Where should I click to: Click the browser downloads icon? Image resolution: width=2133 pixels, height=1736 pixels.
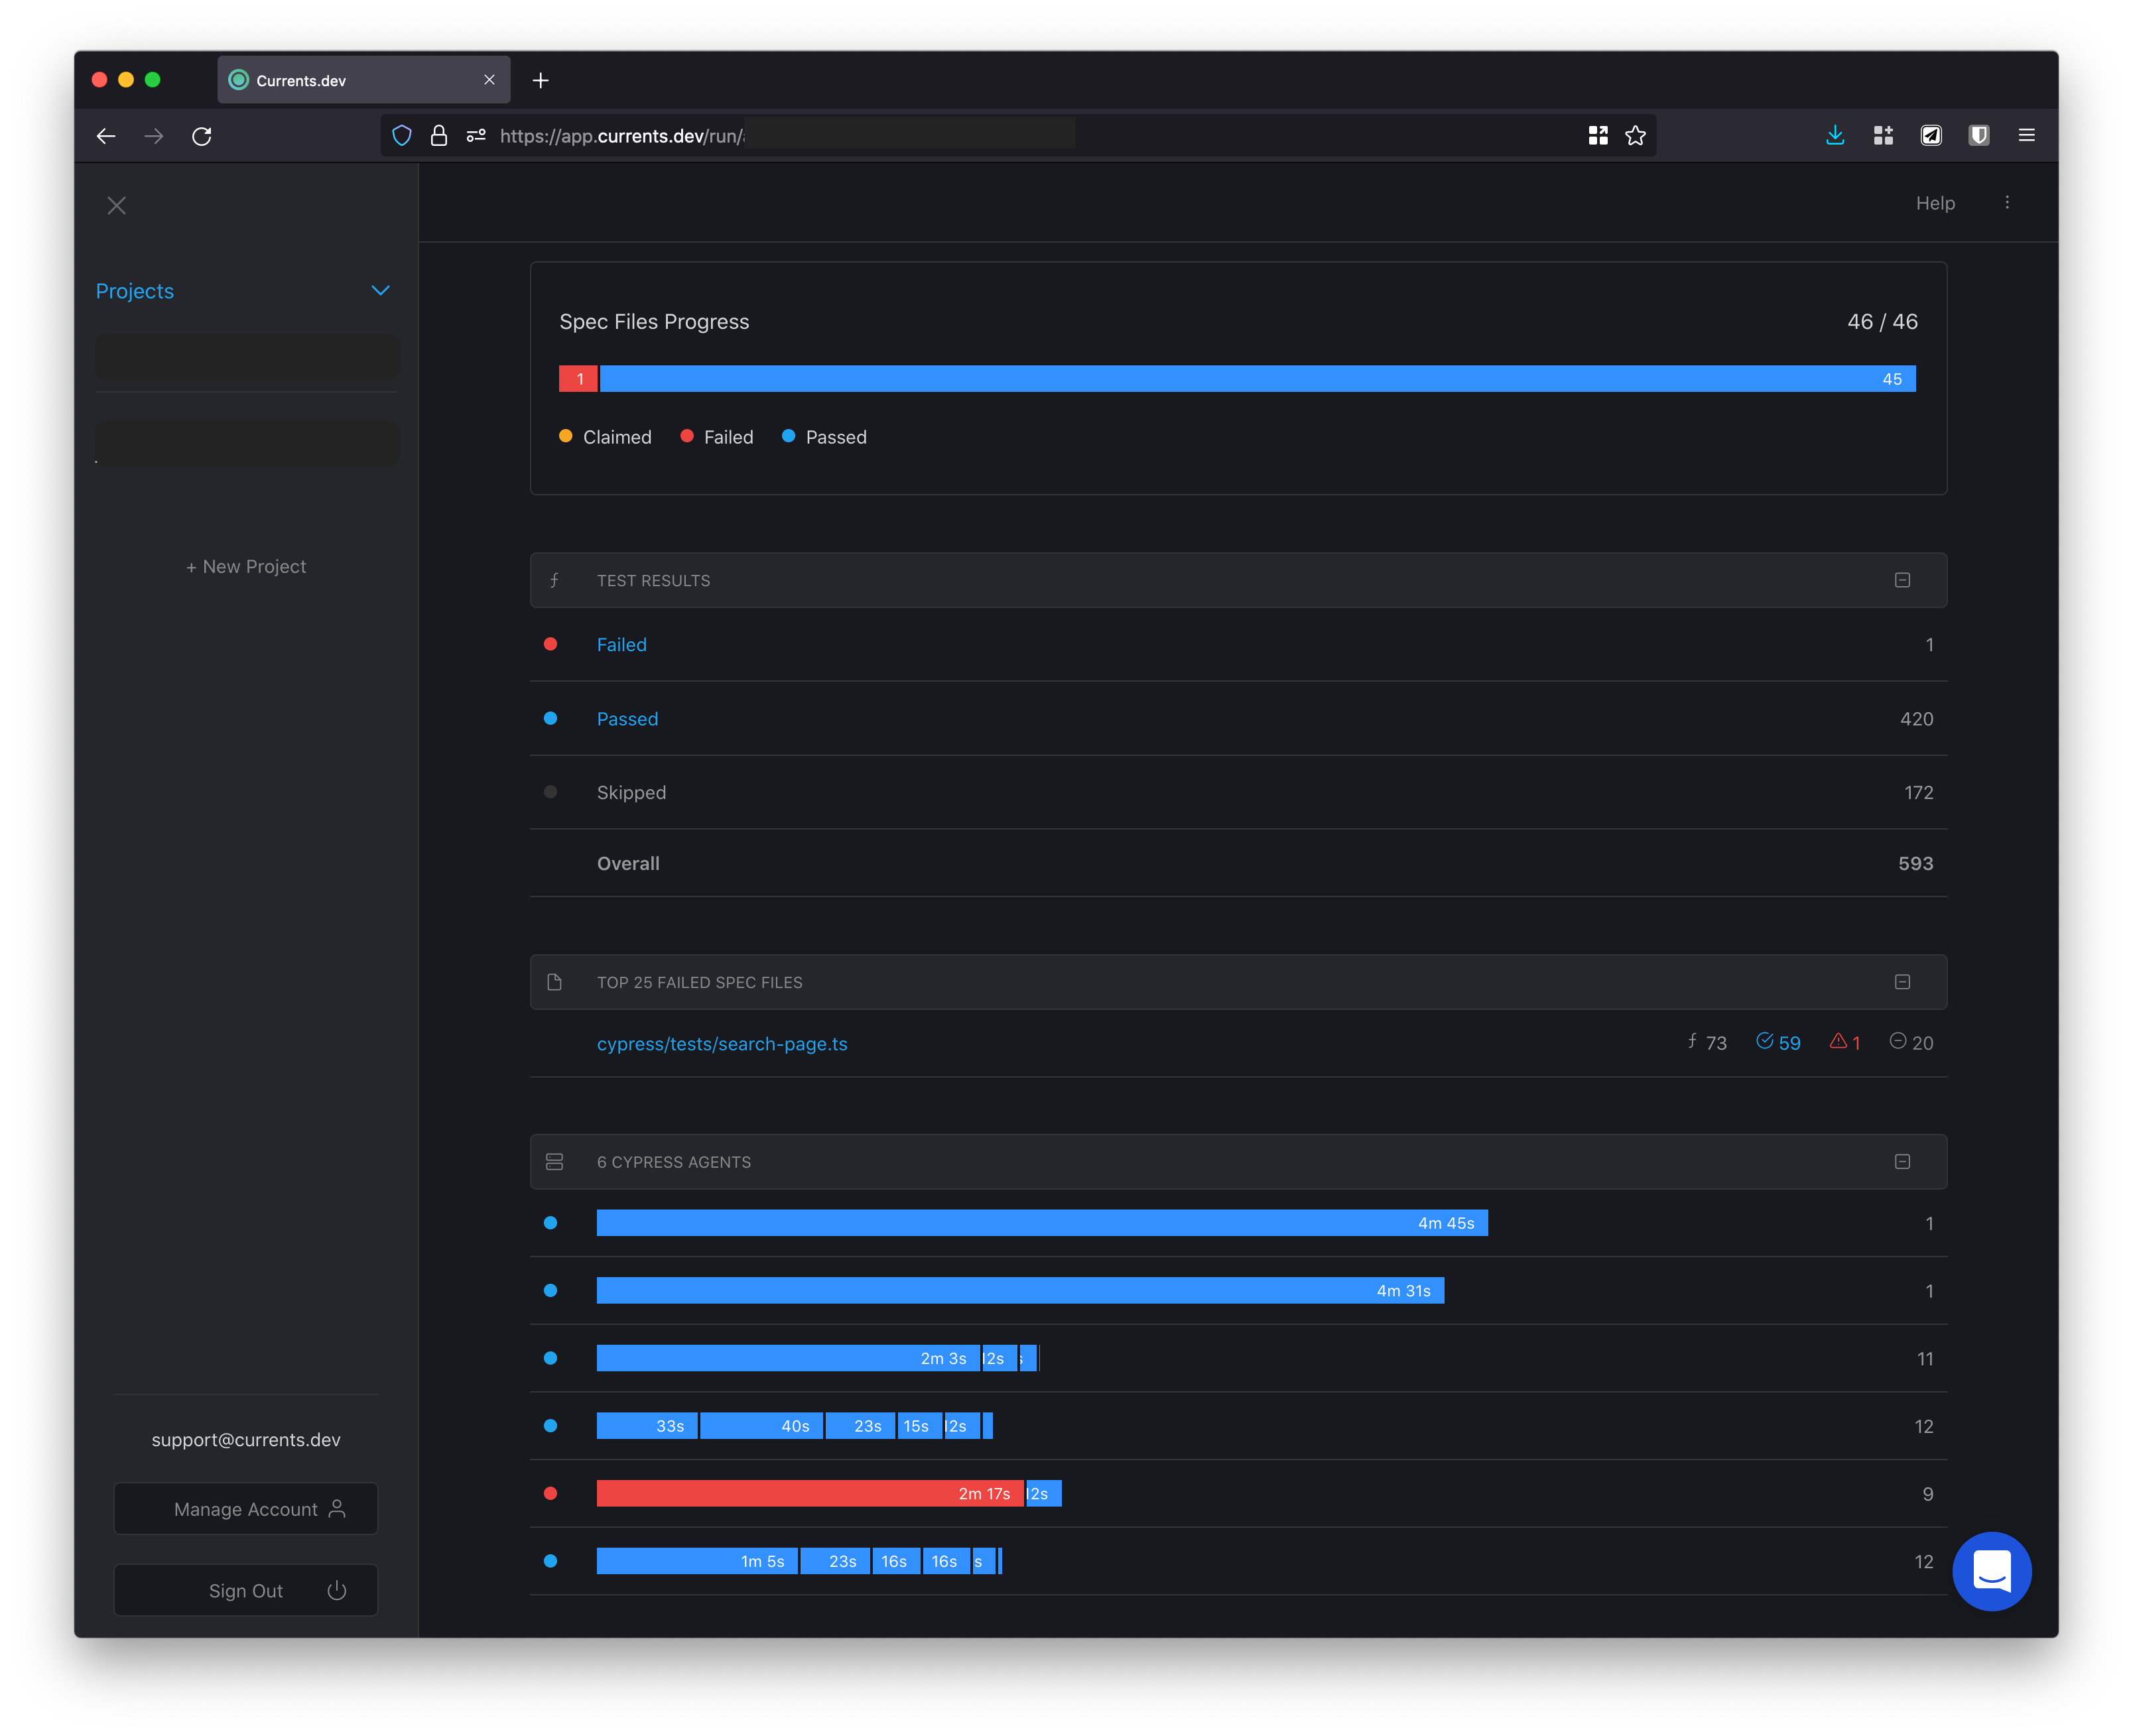point(1834,135)
